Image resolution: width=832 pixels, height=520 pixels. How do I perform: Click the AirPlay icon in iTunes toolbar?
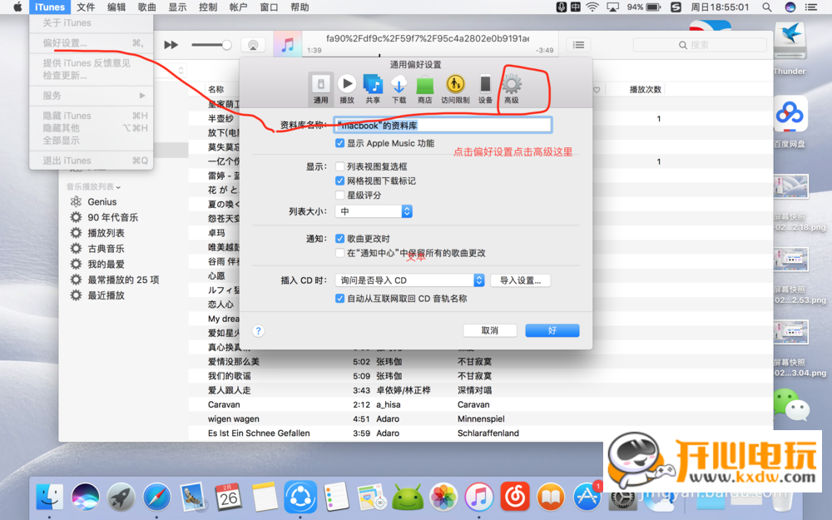pyautogui.click(x=253, y=45)
